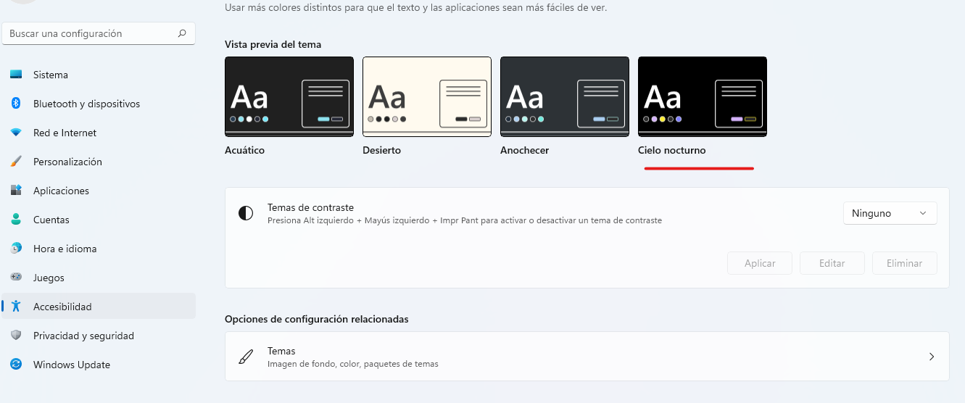Click the Aplicar button
The height and width of the screenshot is (403, 965).
(760, 263)
